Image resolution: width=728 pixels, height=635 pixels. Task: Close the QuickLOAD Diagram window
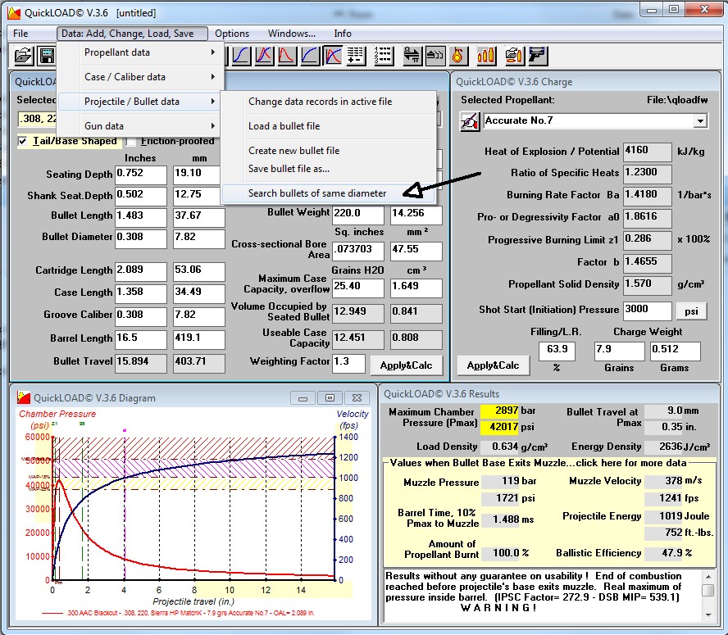[357, 398]
